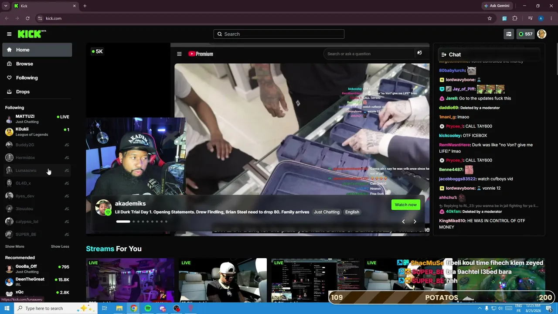Open Following in the sidebar
Screen dimensions: 558x314
(37, 78)
